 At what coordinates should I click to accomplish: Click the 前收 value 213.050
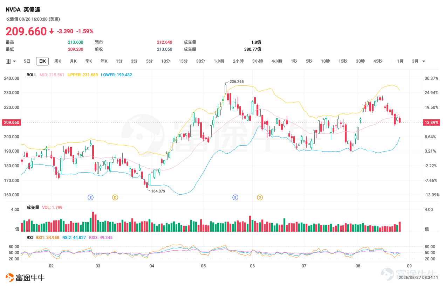coord(164,49)
